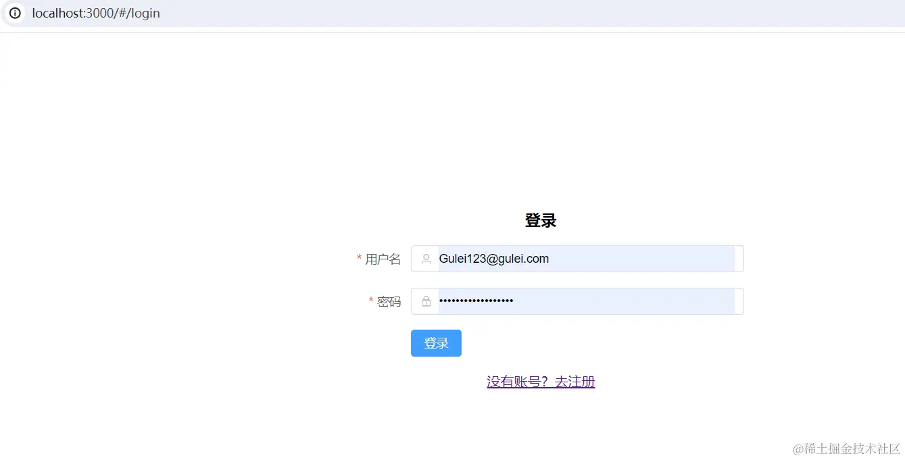Open the 没有账号？去注册 link
The height and width of the screenshot is (460, 905).
pyautogui.click(x=541, y=382)
